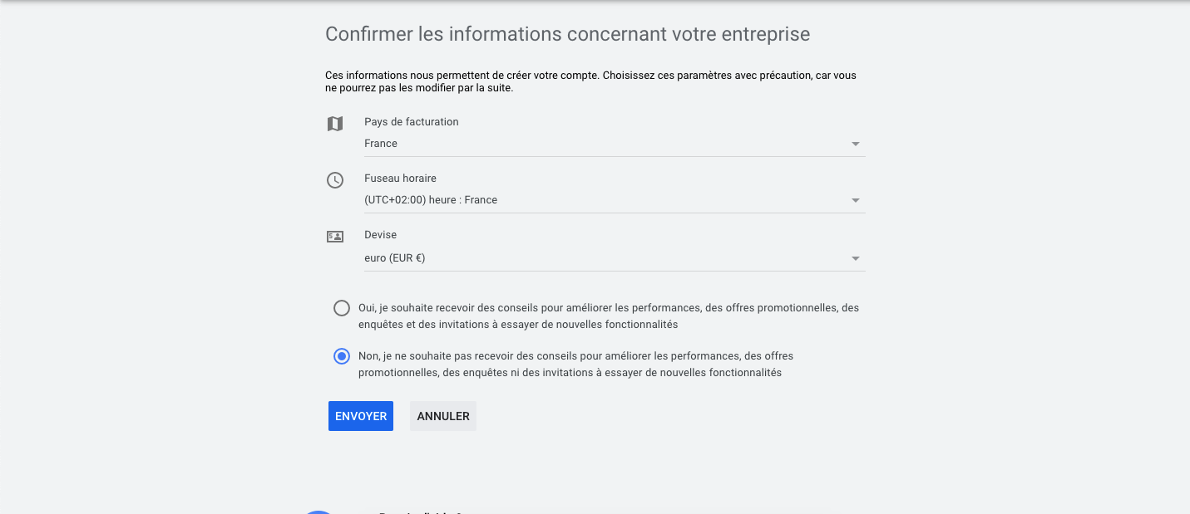Screen dimensions: 1190x514
Task: Expand the currency dropdown arrow
Action: [856, 259]
